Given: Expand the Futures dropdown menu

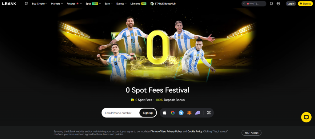Looking at the screenshot, I should 74,4.
